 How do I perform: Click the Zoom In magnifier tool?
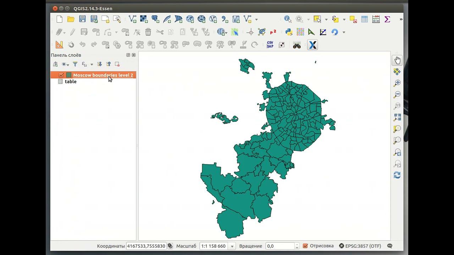397,83
